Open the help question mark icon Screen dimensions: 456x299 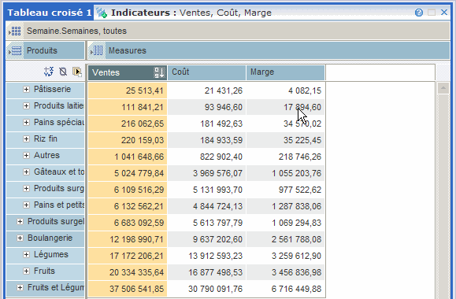pos(419,13)
